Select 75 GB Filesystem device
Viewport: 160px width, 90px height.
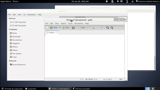(18, 25)
